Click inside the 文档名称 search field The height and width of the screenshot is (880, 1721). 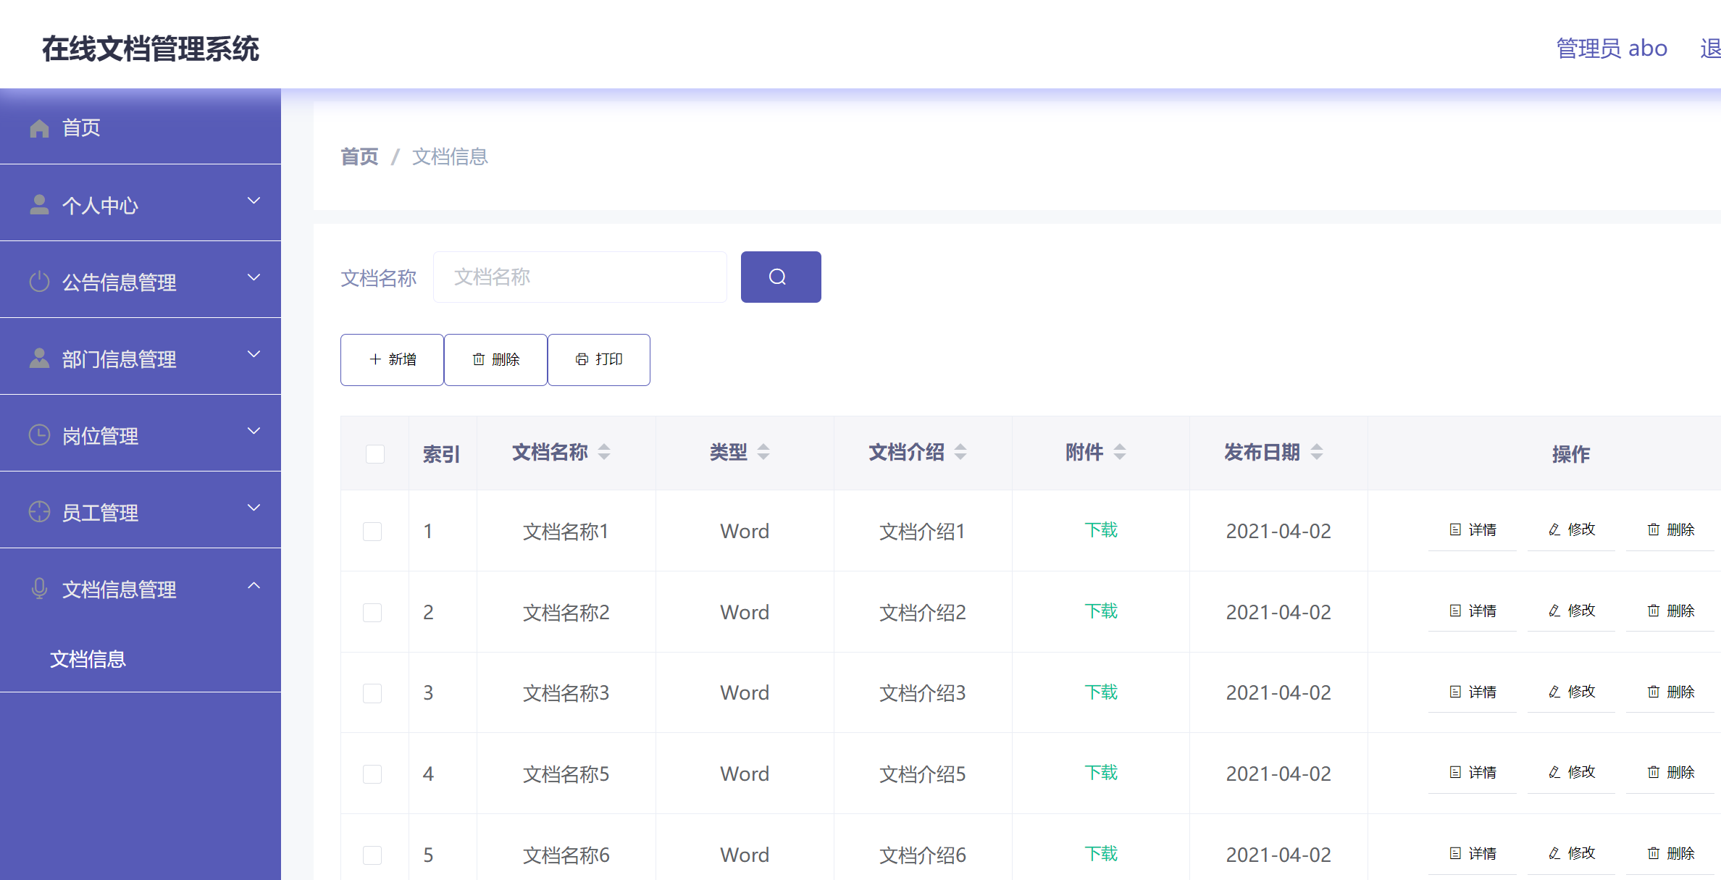pos(579,277)
